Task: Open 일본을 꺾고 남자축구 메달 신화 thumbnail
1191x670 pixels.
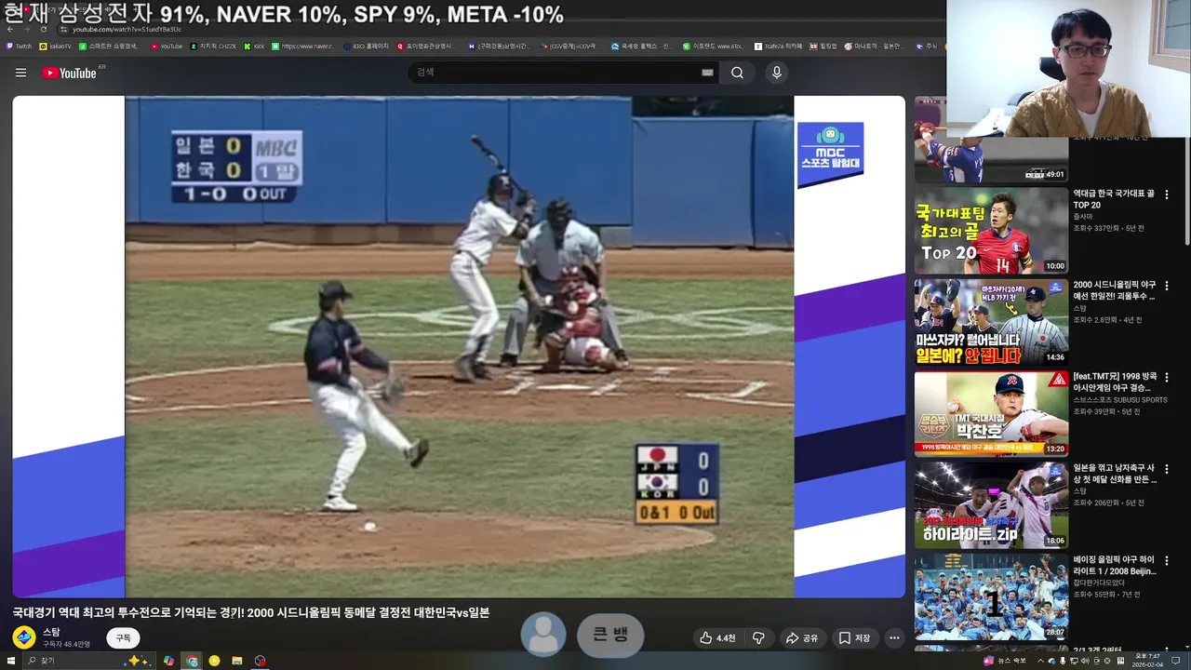Action: pos(991,504)
